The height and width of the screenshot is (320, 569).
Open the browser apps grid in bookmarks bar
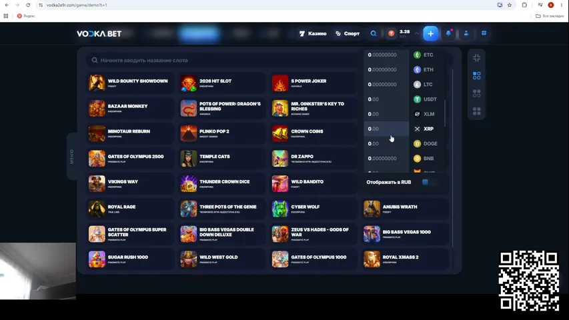(x=6, y=16)
